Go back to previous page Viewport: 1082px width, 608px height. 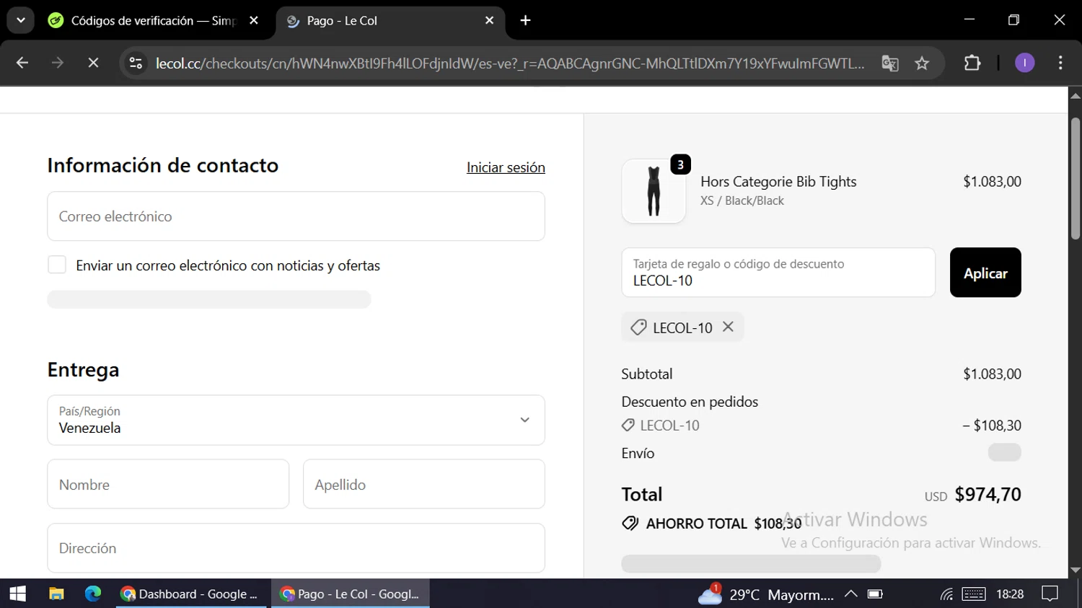point(22,63)
